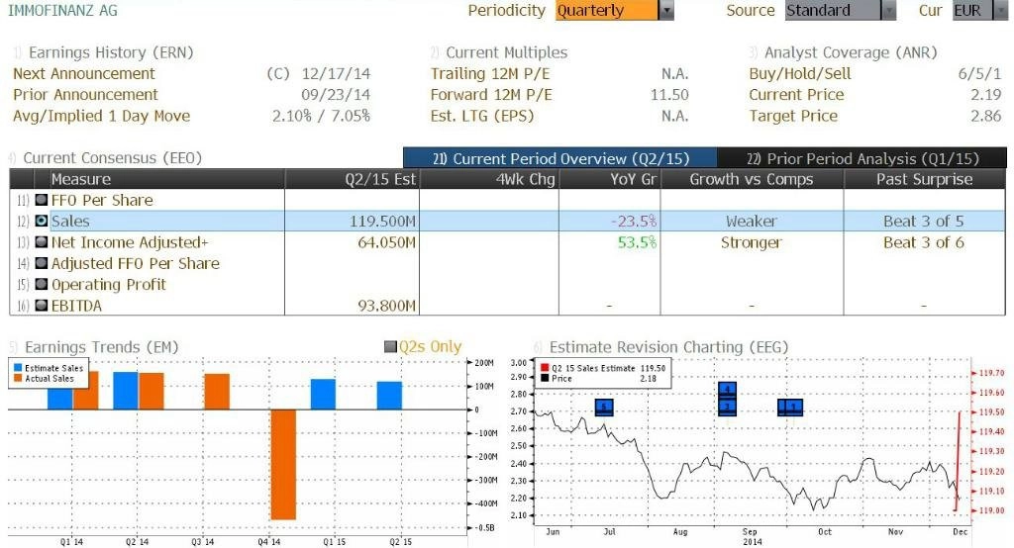Click the Prior Announcement date 09/23/14
The width and height of the screenshot is (1014, 548).
(x=336, y=94)
